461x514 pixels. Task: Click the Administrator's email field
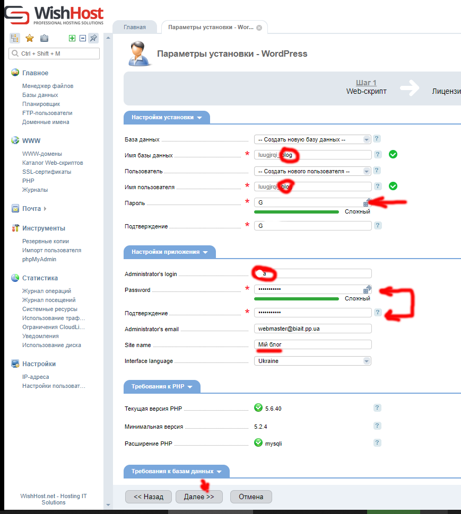click(x=312, y=329)
